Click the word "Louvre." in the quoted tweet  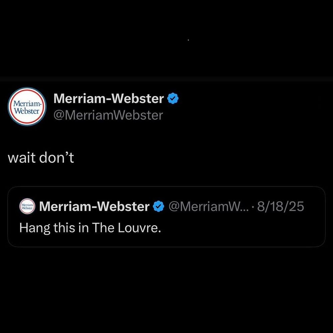click(139, 228)
